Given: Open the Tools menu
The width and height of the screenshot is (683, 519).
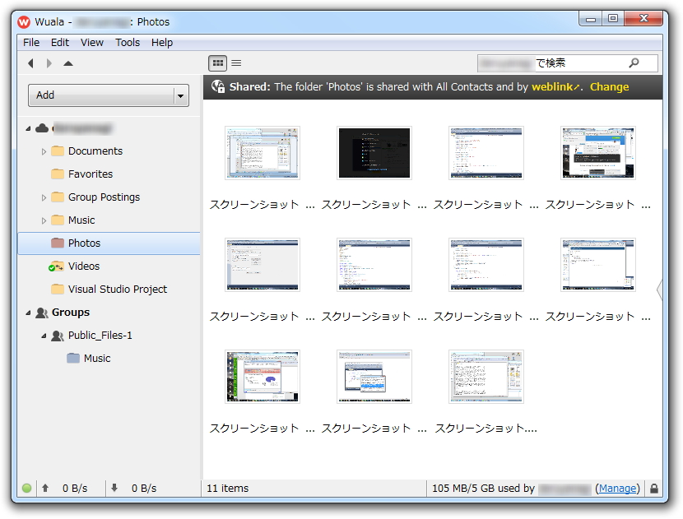Looking at the screenshot, I should [128, 42].
